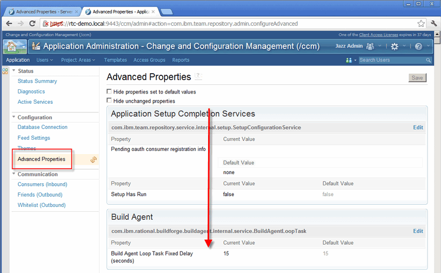Open the Project Areas dropdown menu

pyautogui.click(x=78, y=60)
